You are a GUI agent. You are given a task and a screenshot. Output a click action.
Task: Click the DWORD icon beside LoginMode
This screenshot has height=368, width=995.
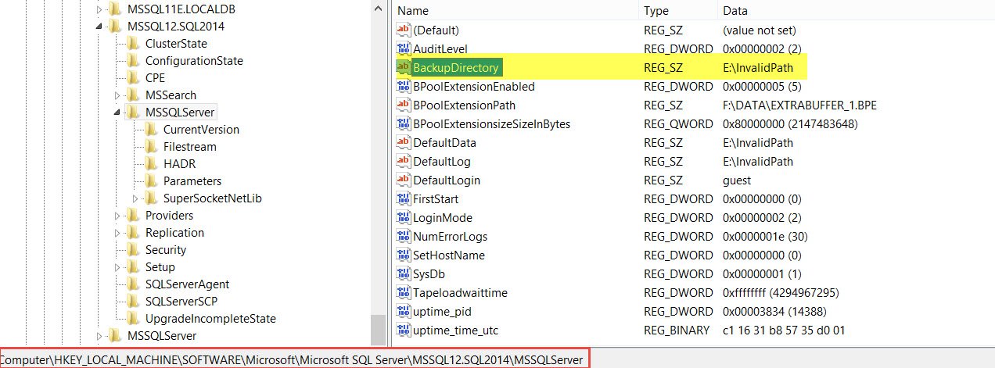tap(404, 217)
